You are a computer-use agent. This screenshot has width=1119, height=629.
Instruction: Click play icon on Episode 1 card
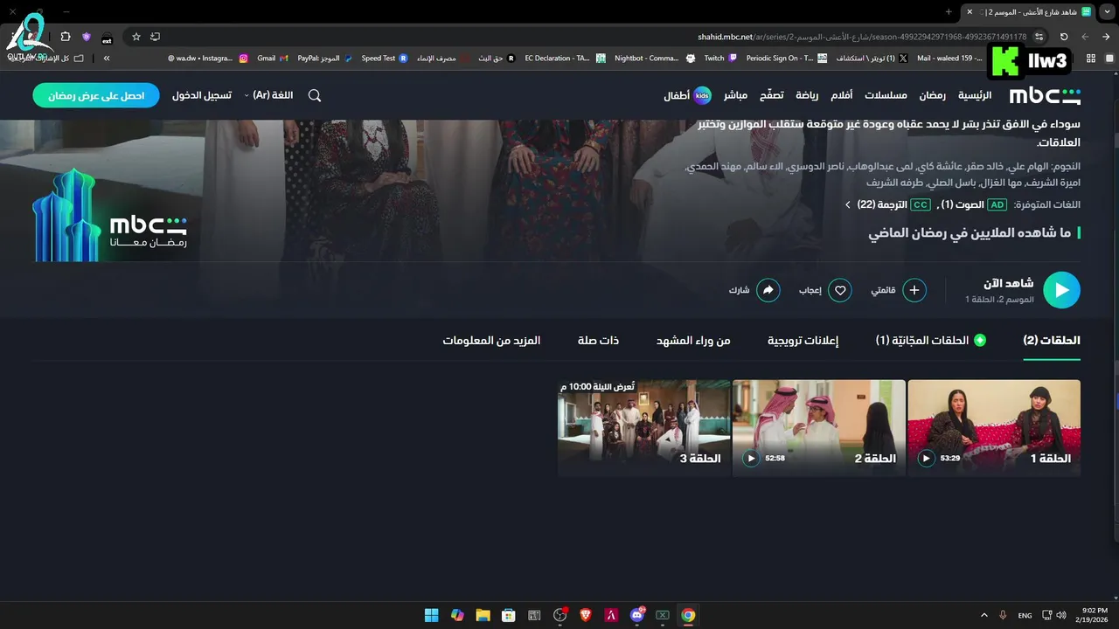(926, 458)
